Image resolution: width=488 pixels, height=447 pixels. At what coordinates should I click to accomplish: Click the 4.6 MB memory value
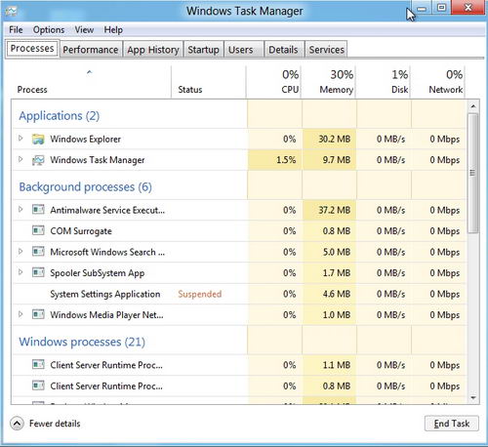337,294
